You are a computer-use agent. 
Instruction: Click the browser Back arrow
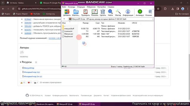(3, 9)
